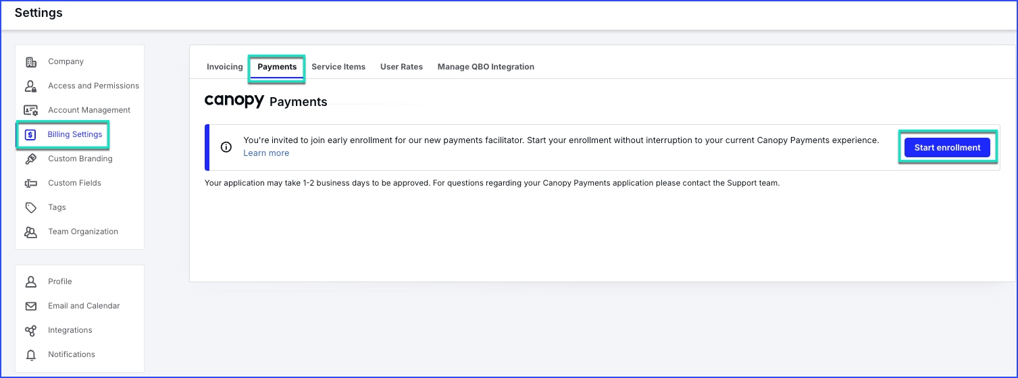1018x378 pixels.
Task: Click the Profile person icon
Action: pos(30,282)
